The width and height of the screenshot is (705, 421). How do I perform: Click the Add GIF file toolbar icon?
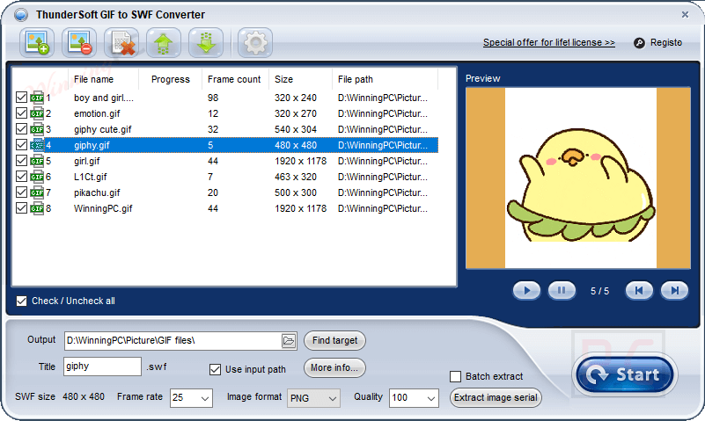(37, 43)
